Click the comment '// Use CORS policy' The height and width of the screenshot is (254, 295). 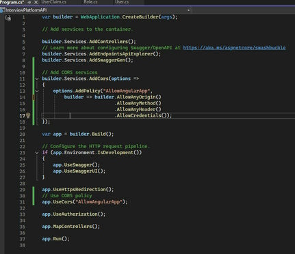tap(67, 195)
